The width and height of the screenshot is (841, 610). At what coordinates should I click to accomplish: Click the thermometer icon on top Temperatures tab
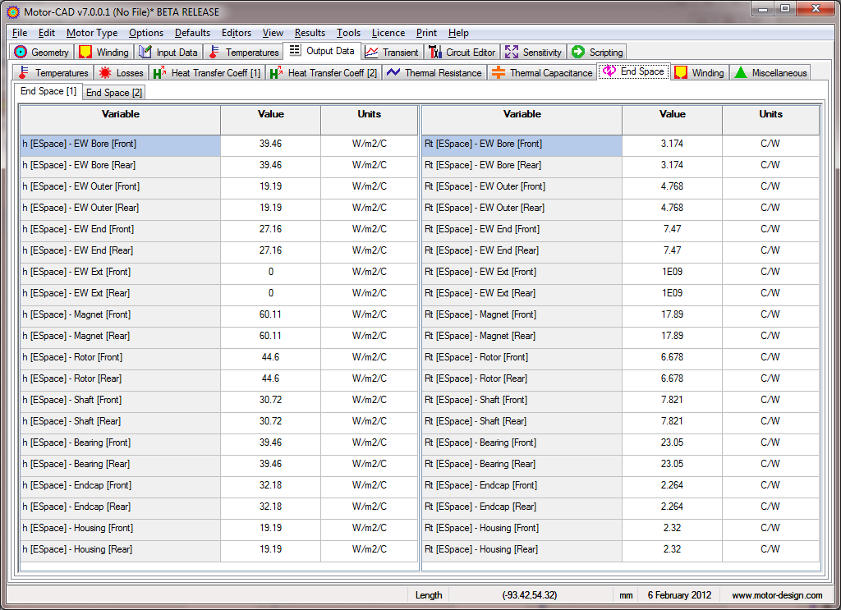(214, 52)
